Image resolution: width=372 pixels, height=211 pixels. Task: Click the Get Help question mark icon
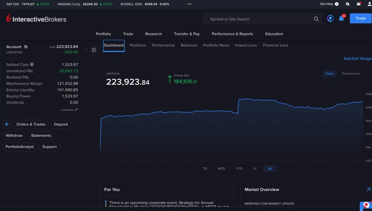(x=337, y=4)
